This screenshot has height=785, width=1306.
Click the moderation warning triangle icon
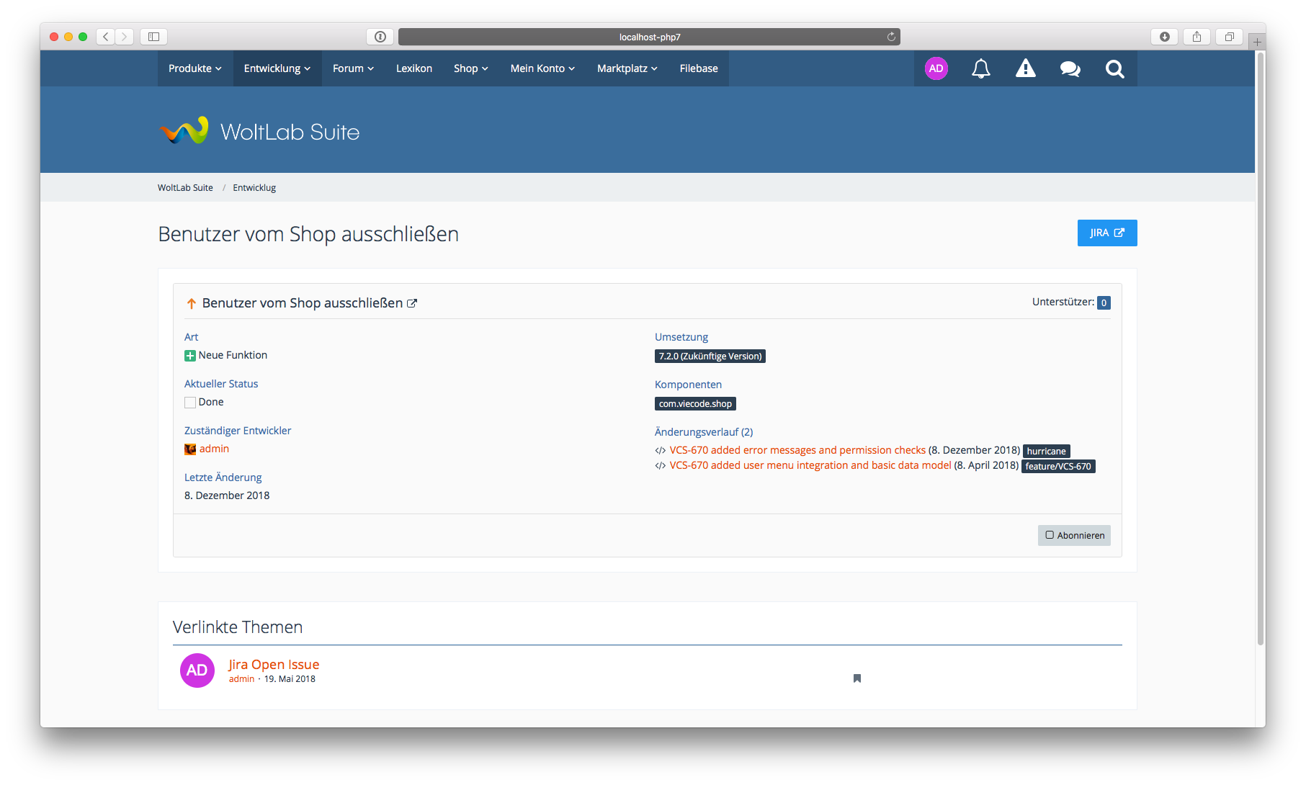click(1025, 68)
